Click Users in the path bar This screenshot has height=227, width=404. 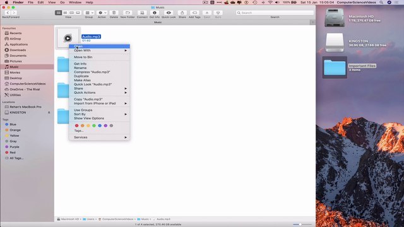[88, 219]
